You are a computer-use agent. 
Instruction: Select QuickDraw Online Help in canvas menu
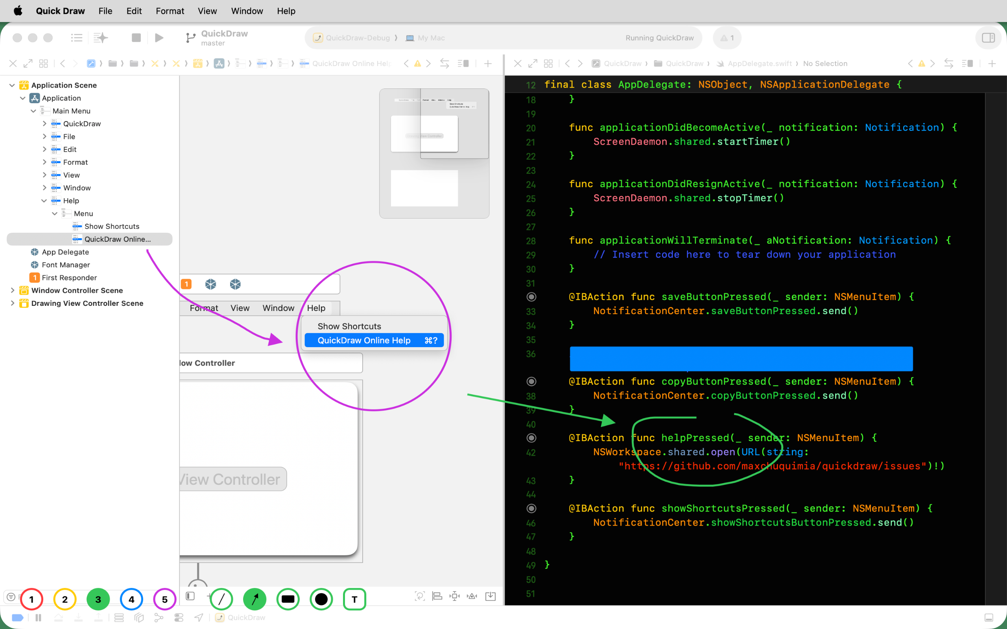374,340
